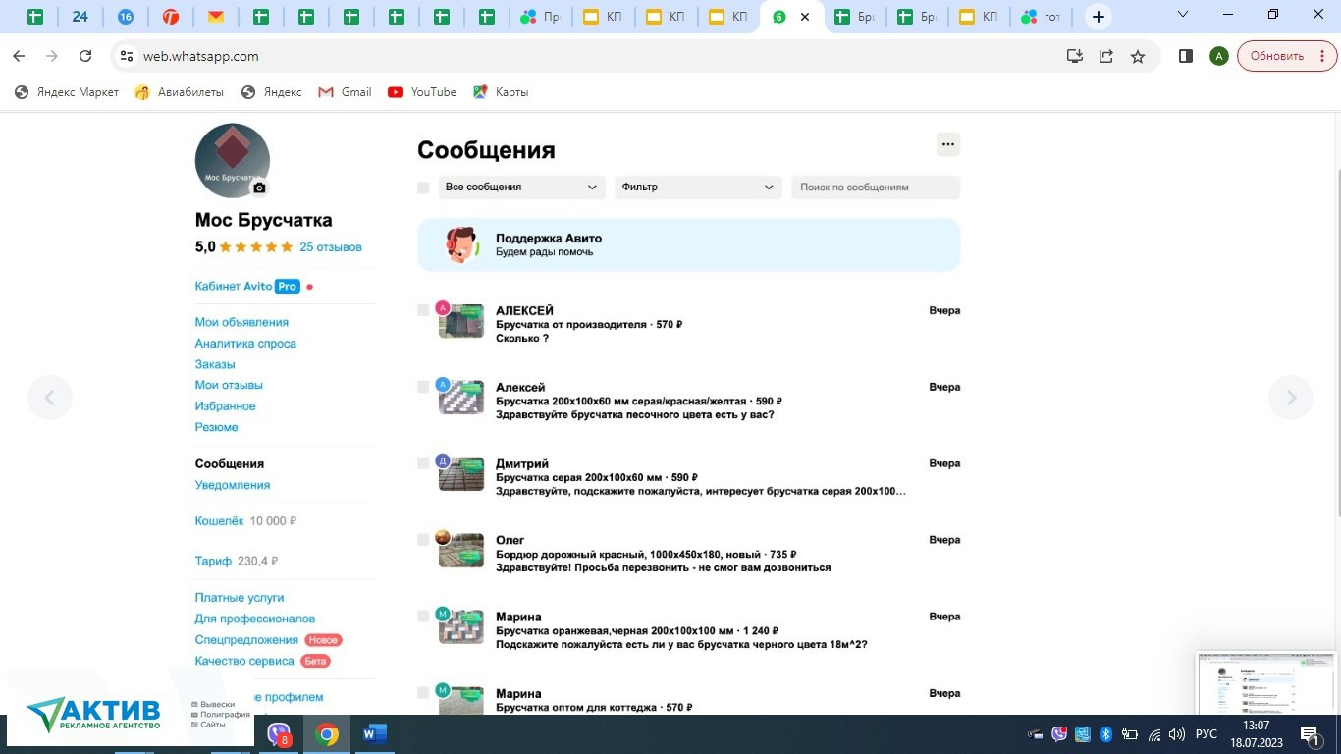
Task: Bookmark this page with the star icon
Action: point(1138,56)
